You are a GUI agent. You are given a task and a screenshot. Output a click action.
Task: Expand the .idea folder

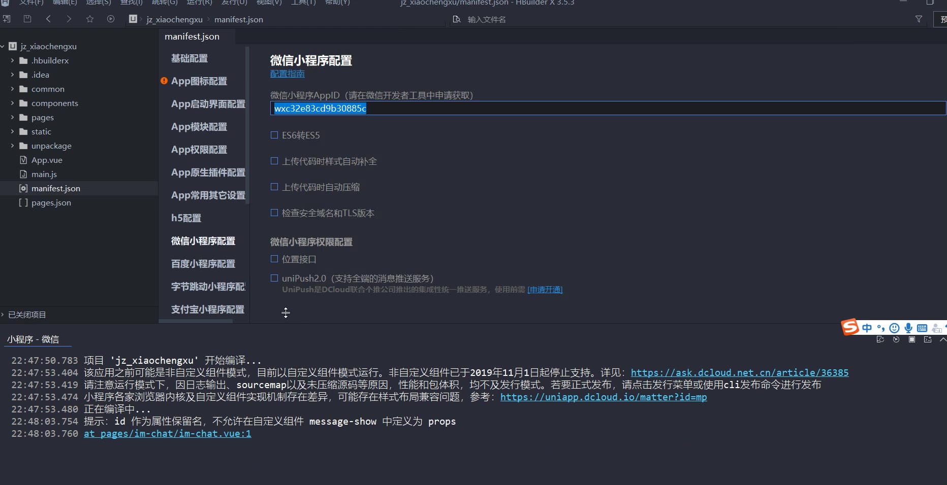pos(12,75)
